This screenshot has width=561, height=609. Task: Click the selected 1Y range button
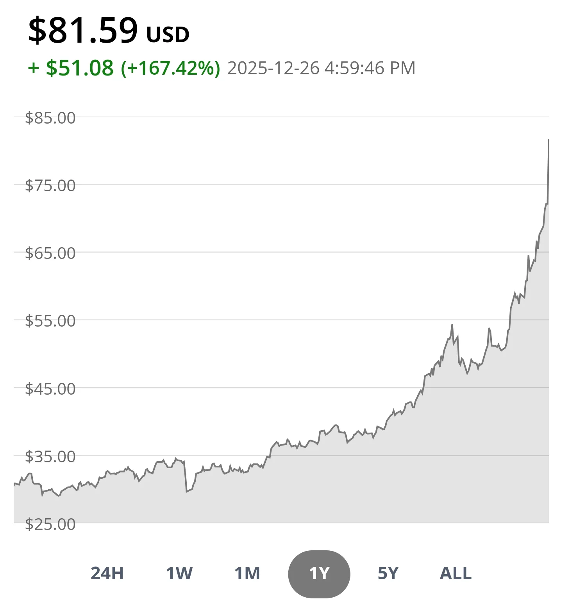point(319,574)
